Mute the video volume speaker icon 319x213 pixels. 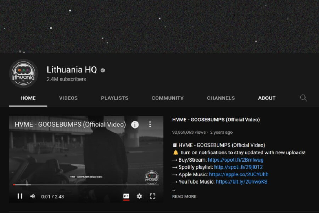[x=33, y=196]
